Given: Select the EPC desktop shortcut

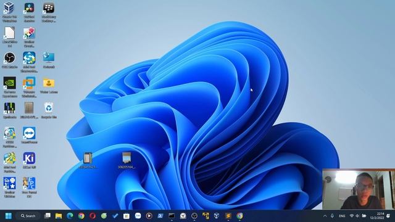Looking at the screenshot, I should [x=29, y=187].
